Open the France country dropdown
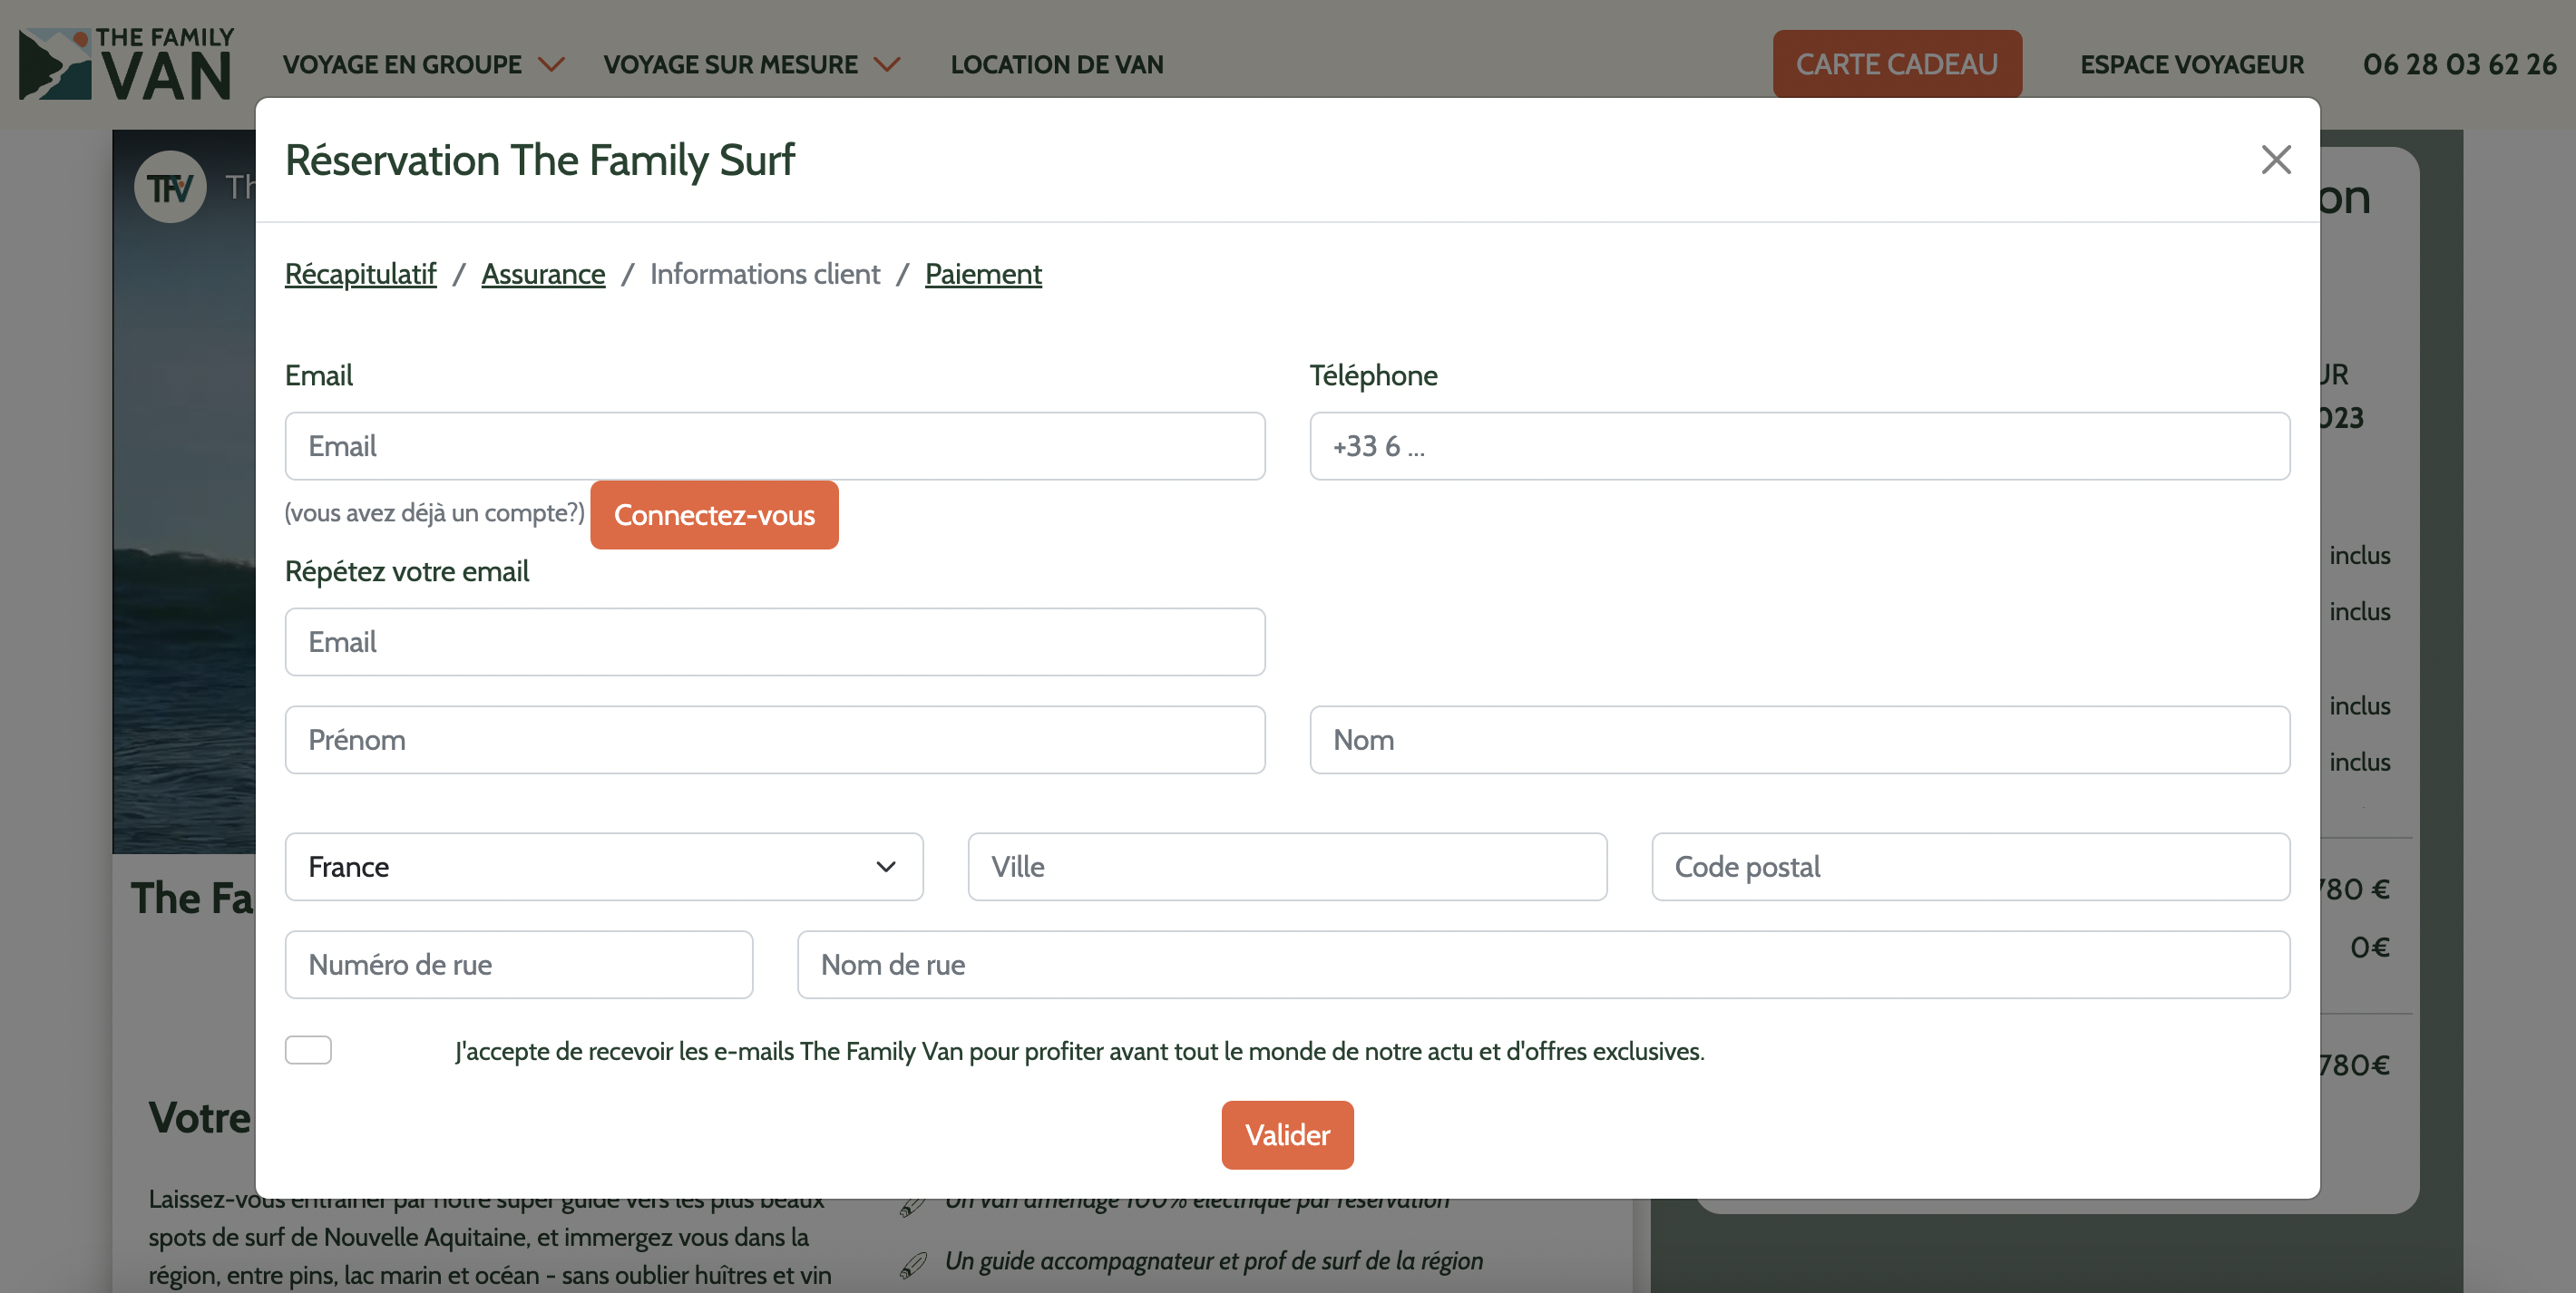2576x1293 pixels. point(604,867)
